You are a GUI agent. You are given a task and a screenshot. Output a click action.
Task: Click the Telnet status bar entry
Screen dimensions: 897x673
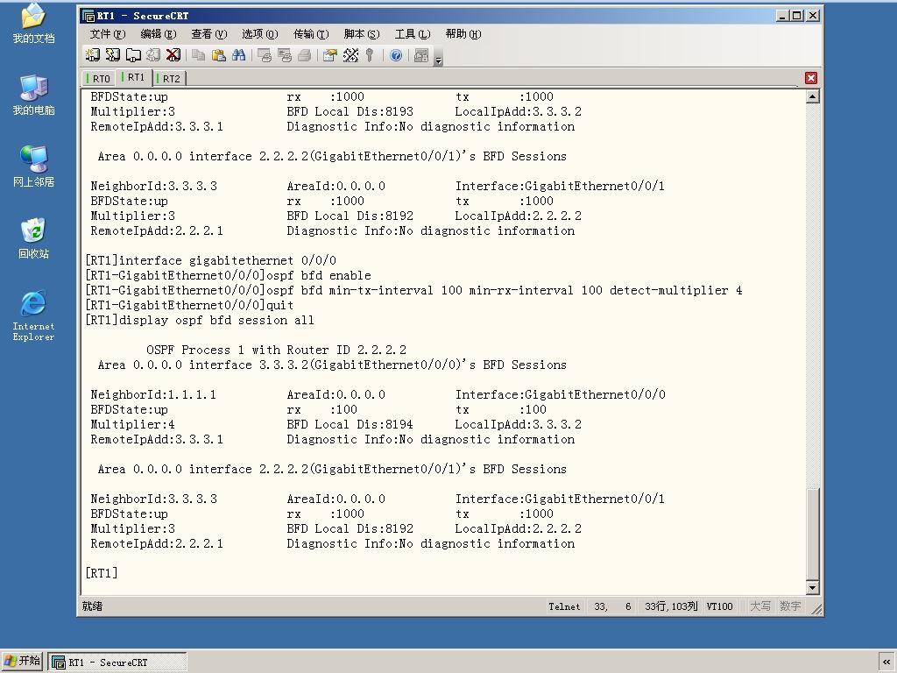pyautogui.click(x=563, y=606)
